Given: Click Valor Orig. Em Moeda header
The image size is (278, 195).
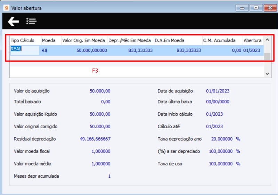Looking at the screenshot, I should click(x=85, y=40).
